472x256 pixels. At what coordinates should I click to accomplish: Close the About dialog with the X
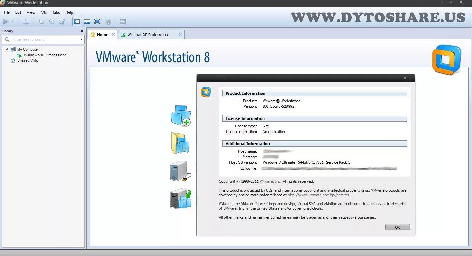point(405,78)
